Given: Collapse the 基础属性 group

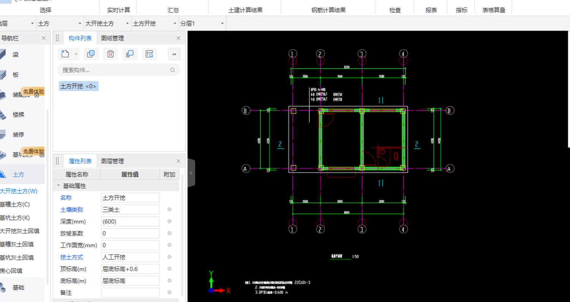Looking at the screenshot, I should point(59,186).
